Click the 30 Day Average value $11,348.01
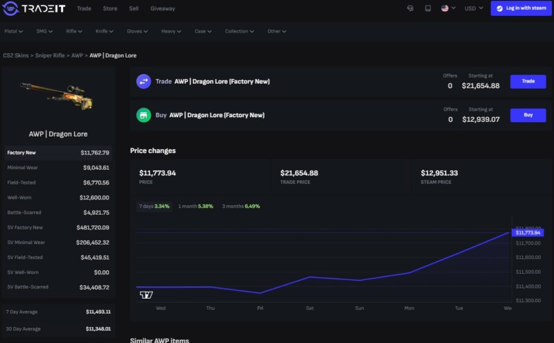 (98, 329)
